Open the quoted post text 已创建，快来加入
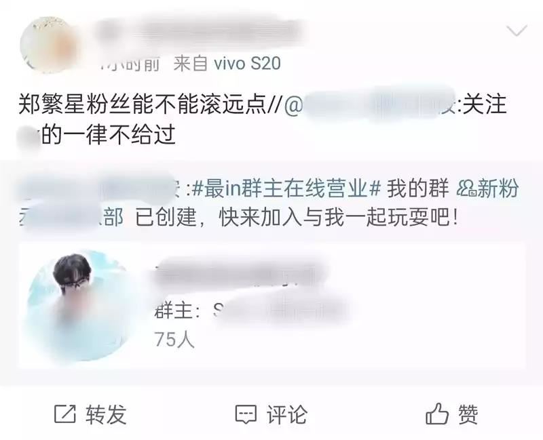 297,218
